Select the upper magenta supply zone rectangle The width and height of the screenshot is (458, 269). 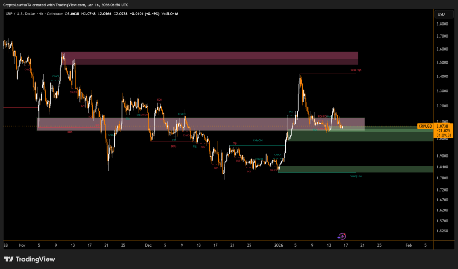pos(210,58)
